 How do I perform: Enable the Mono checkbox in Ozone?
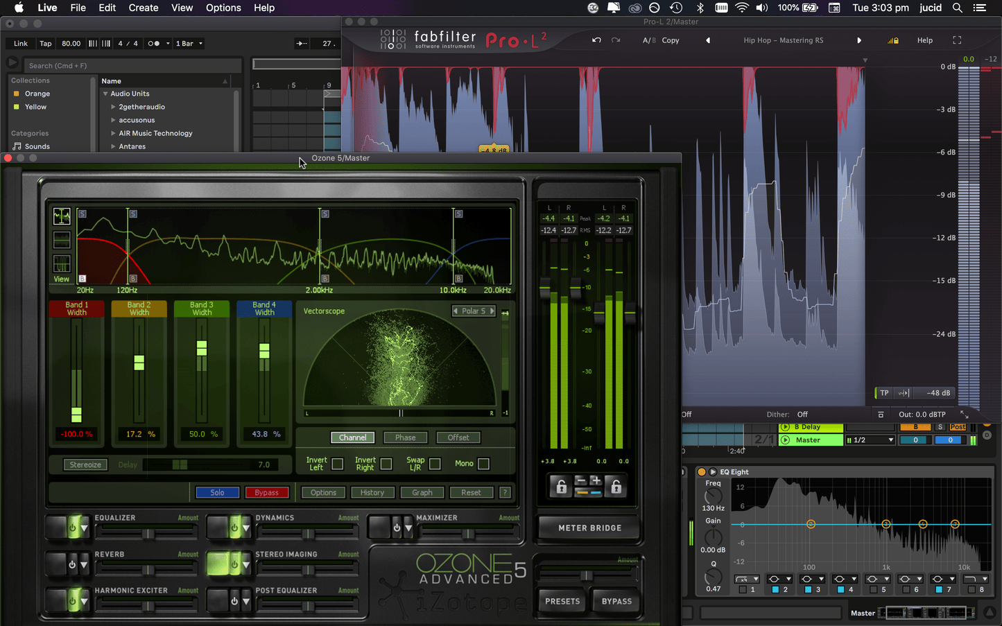pos(483,463)
